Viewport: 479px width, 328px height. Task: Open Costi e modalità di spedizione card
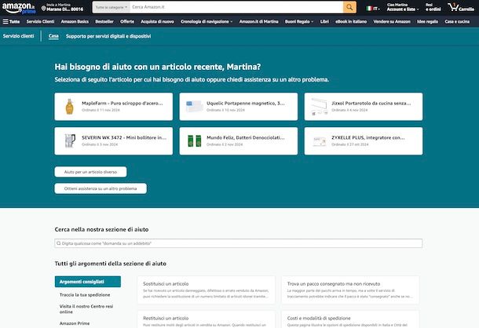click(x=350, y=319)
